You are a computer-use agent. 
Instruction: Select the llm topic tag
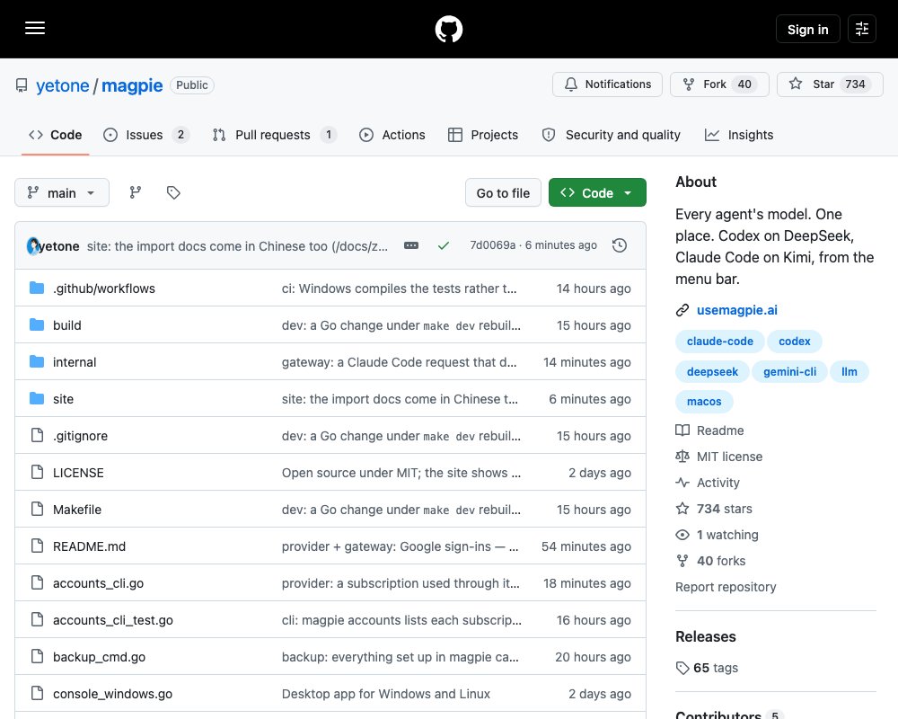pos(850,371)
